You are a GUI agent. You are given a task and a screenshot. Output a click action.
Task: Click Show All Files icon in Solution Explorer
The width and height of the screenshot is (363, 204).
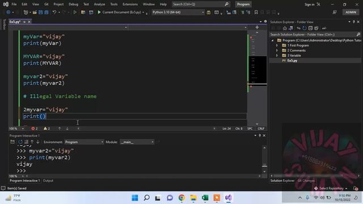pyautogui.click(x=316, y=28)
